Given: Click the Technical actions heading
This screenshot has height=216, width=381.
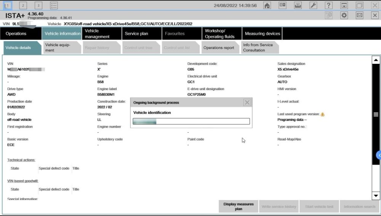Looking at the screenshot, I should click(21, 160).
